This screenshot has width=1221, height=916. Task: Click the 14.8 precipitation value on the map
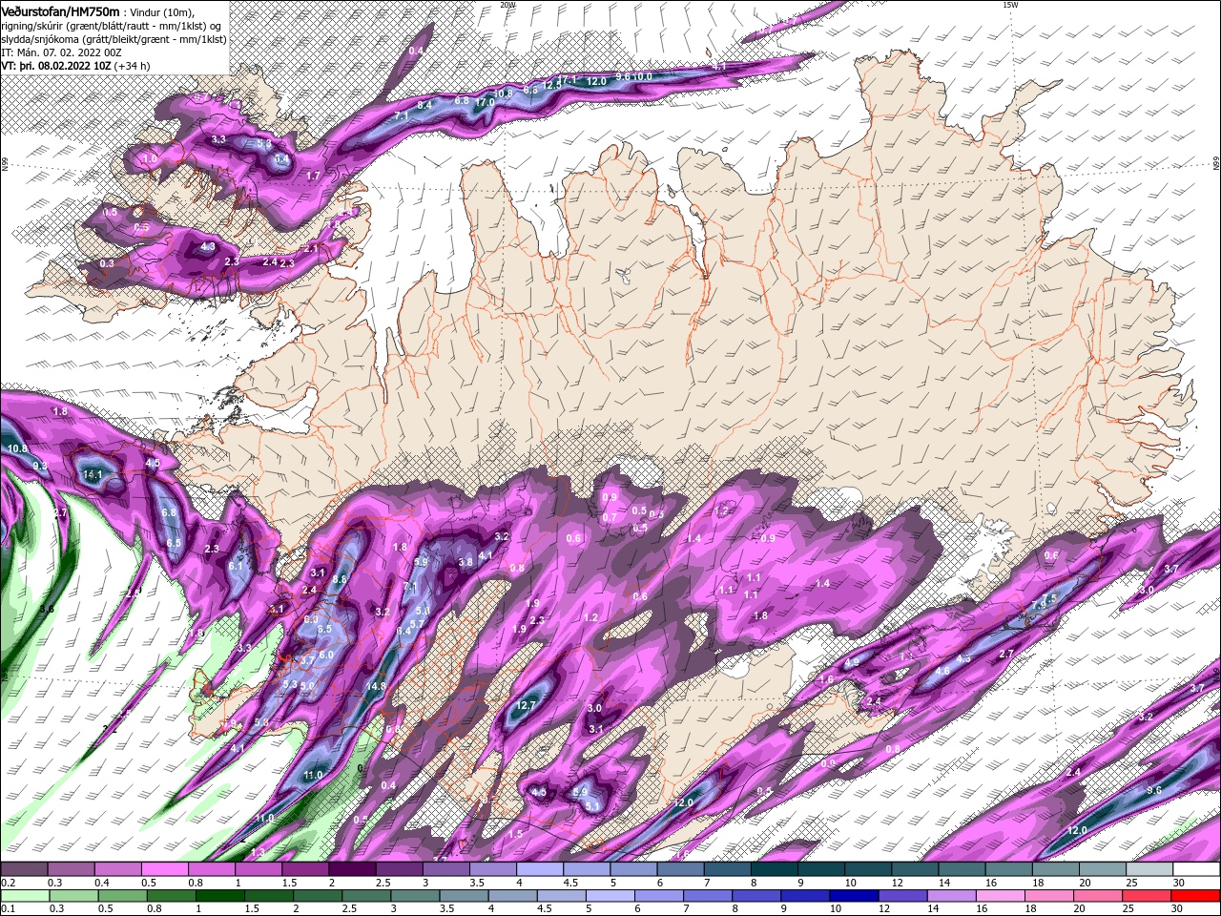tap(376, 686)
